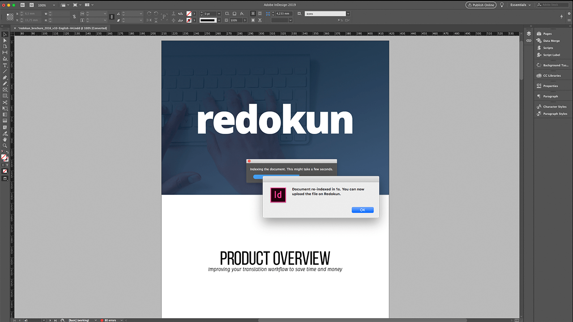Click the X position field
The image size is (573, 322).
click(x=33, y=14)
